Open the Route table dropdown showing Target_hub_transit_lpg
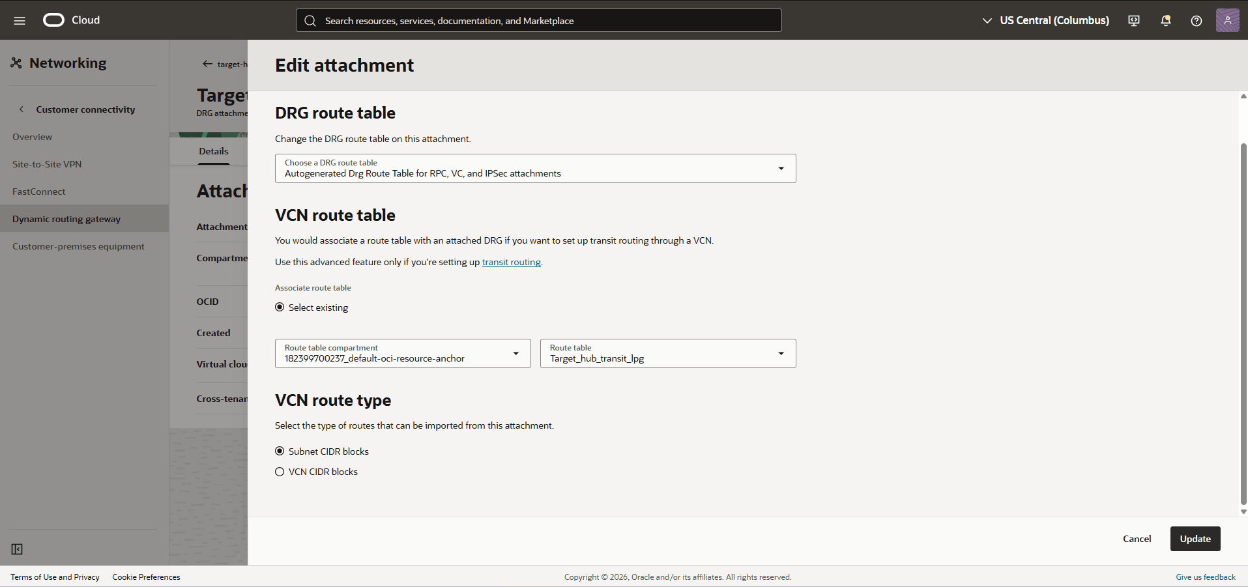This screenshot has width=1248, height=587. 668,353
